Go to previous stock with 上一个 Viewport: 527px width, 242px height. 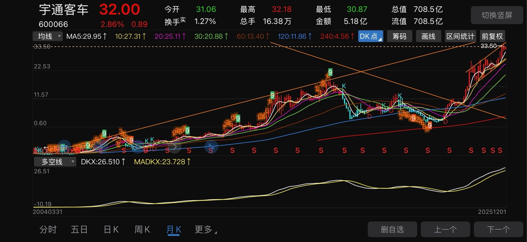(x=445, y=229)
